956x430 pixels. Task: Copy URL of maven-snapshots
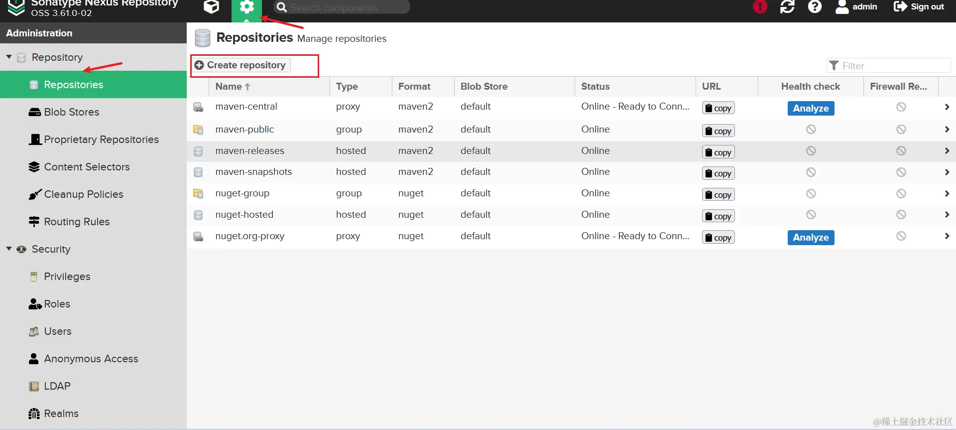[x=718, y=173]
